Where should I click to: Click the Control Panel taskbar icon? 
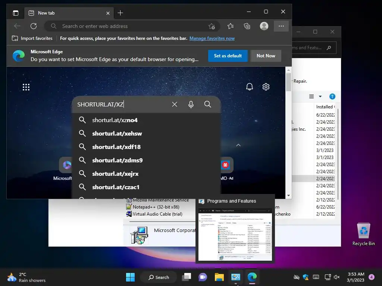pyautogui.click(x=236, y=277)
